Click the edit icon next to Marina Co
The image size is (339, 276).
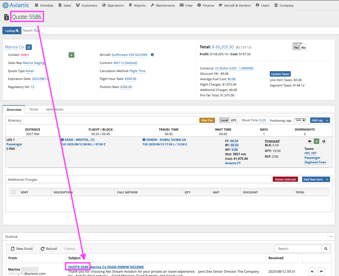pos(29,47)
